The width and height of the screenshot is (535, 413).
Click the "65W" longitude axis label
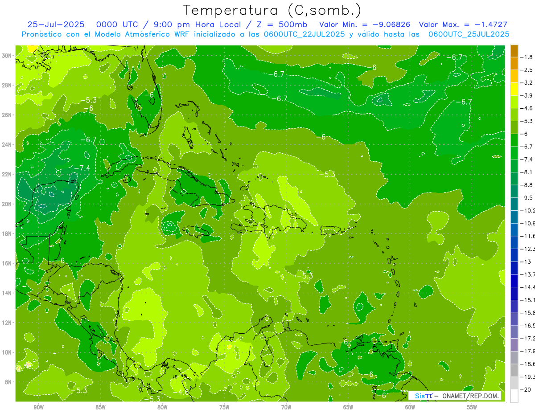click(348, 407)
